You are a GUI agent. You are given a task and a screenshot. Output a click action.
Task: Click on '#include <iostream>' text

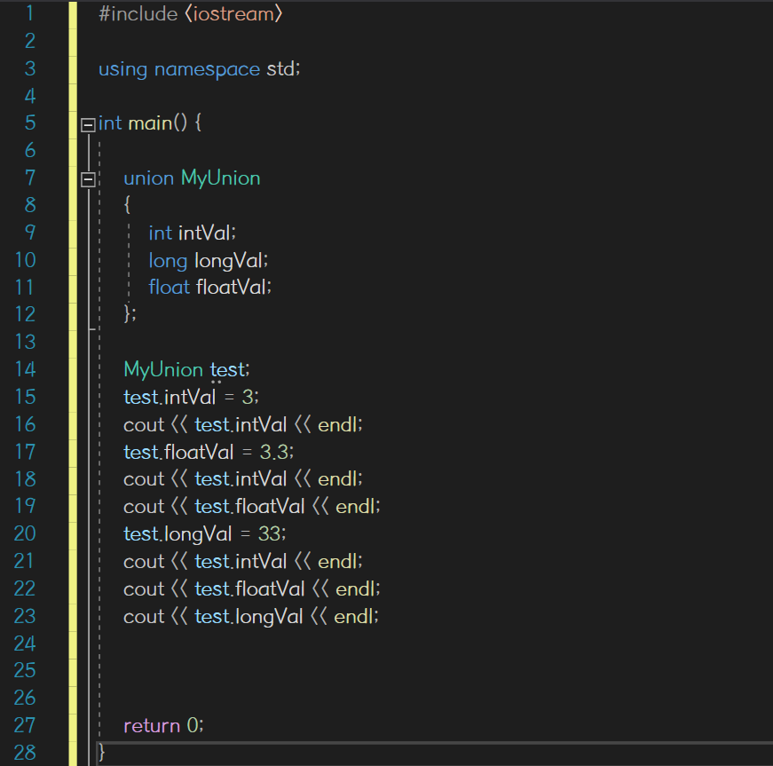point(190,14)
